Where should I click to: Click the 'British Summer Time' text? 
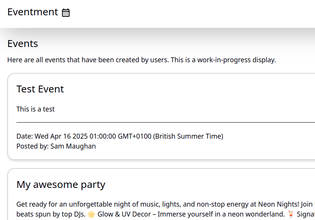[x=188, y=136]
